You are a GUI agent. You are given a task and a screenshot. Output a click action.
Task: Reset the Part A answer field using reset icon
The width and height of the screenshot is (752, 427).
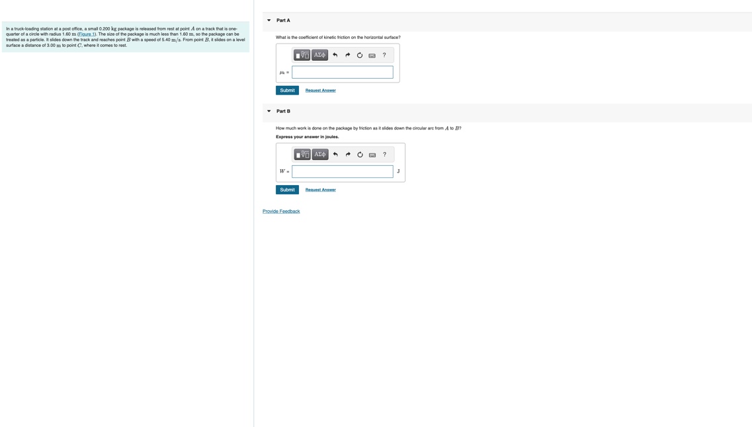click(x=359, y=55)
